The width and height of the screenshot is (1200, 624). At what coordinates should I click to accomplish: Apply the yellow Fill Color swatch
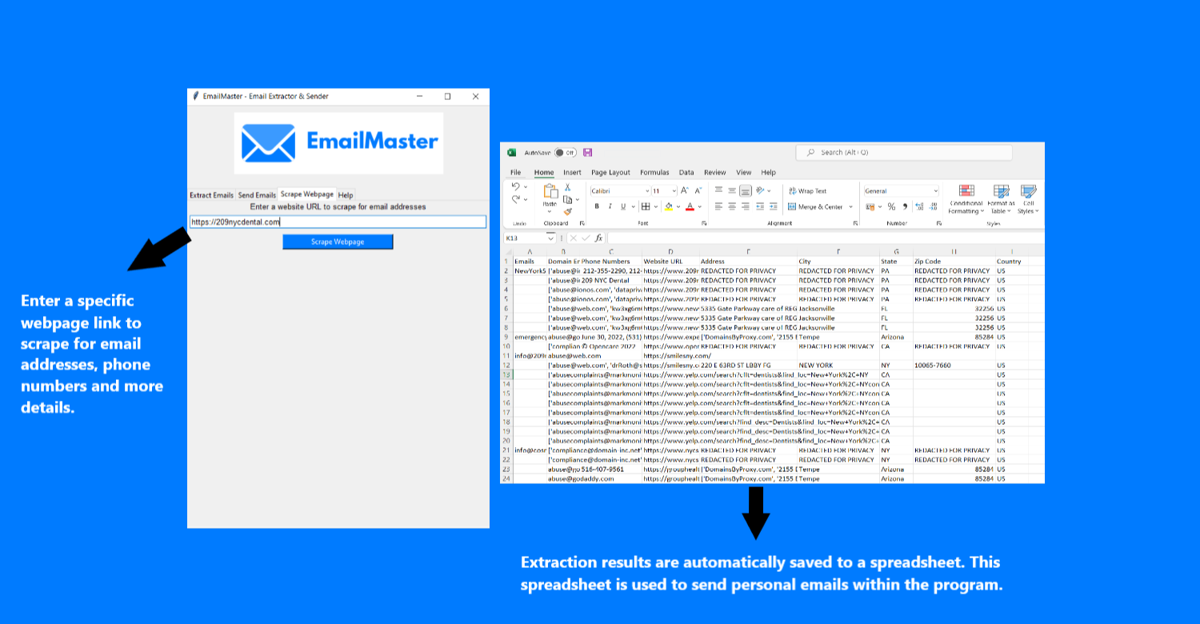[669, 206]
